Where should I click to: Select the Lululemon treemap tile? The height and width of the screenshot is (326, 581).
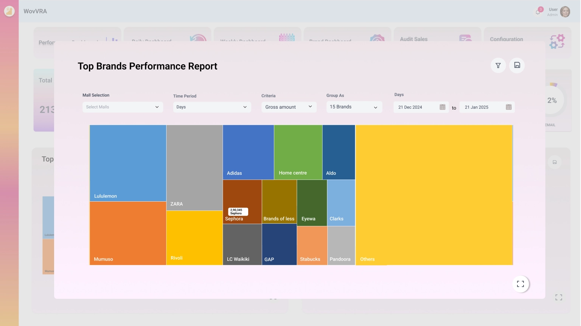tap(128, 163)
